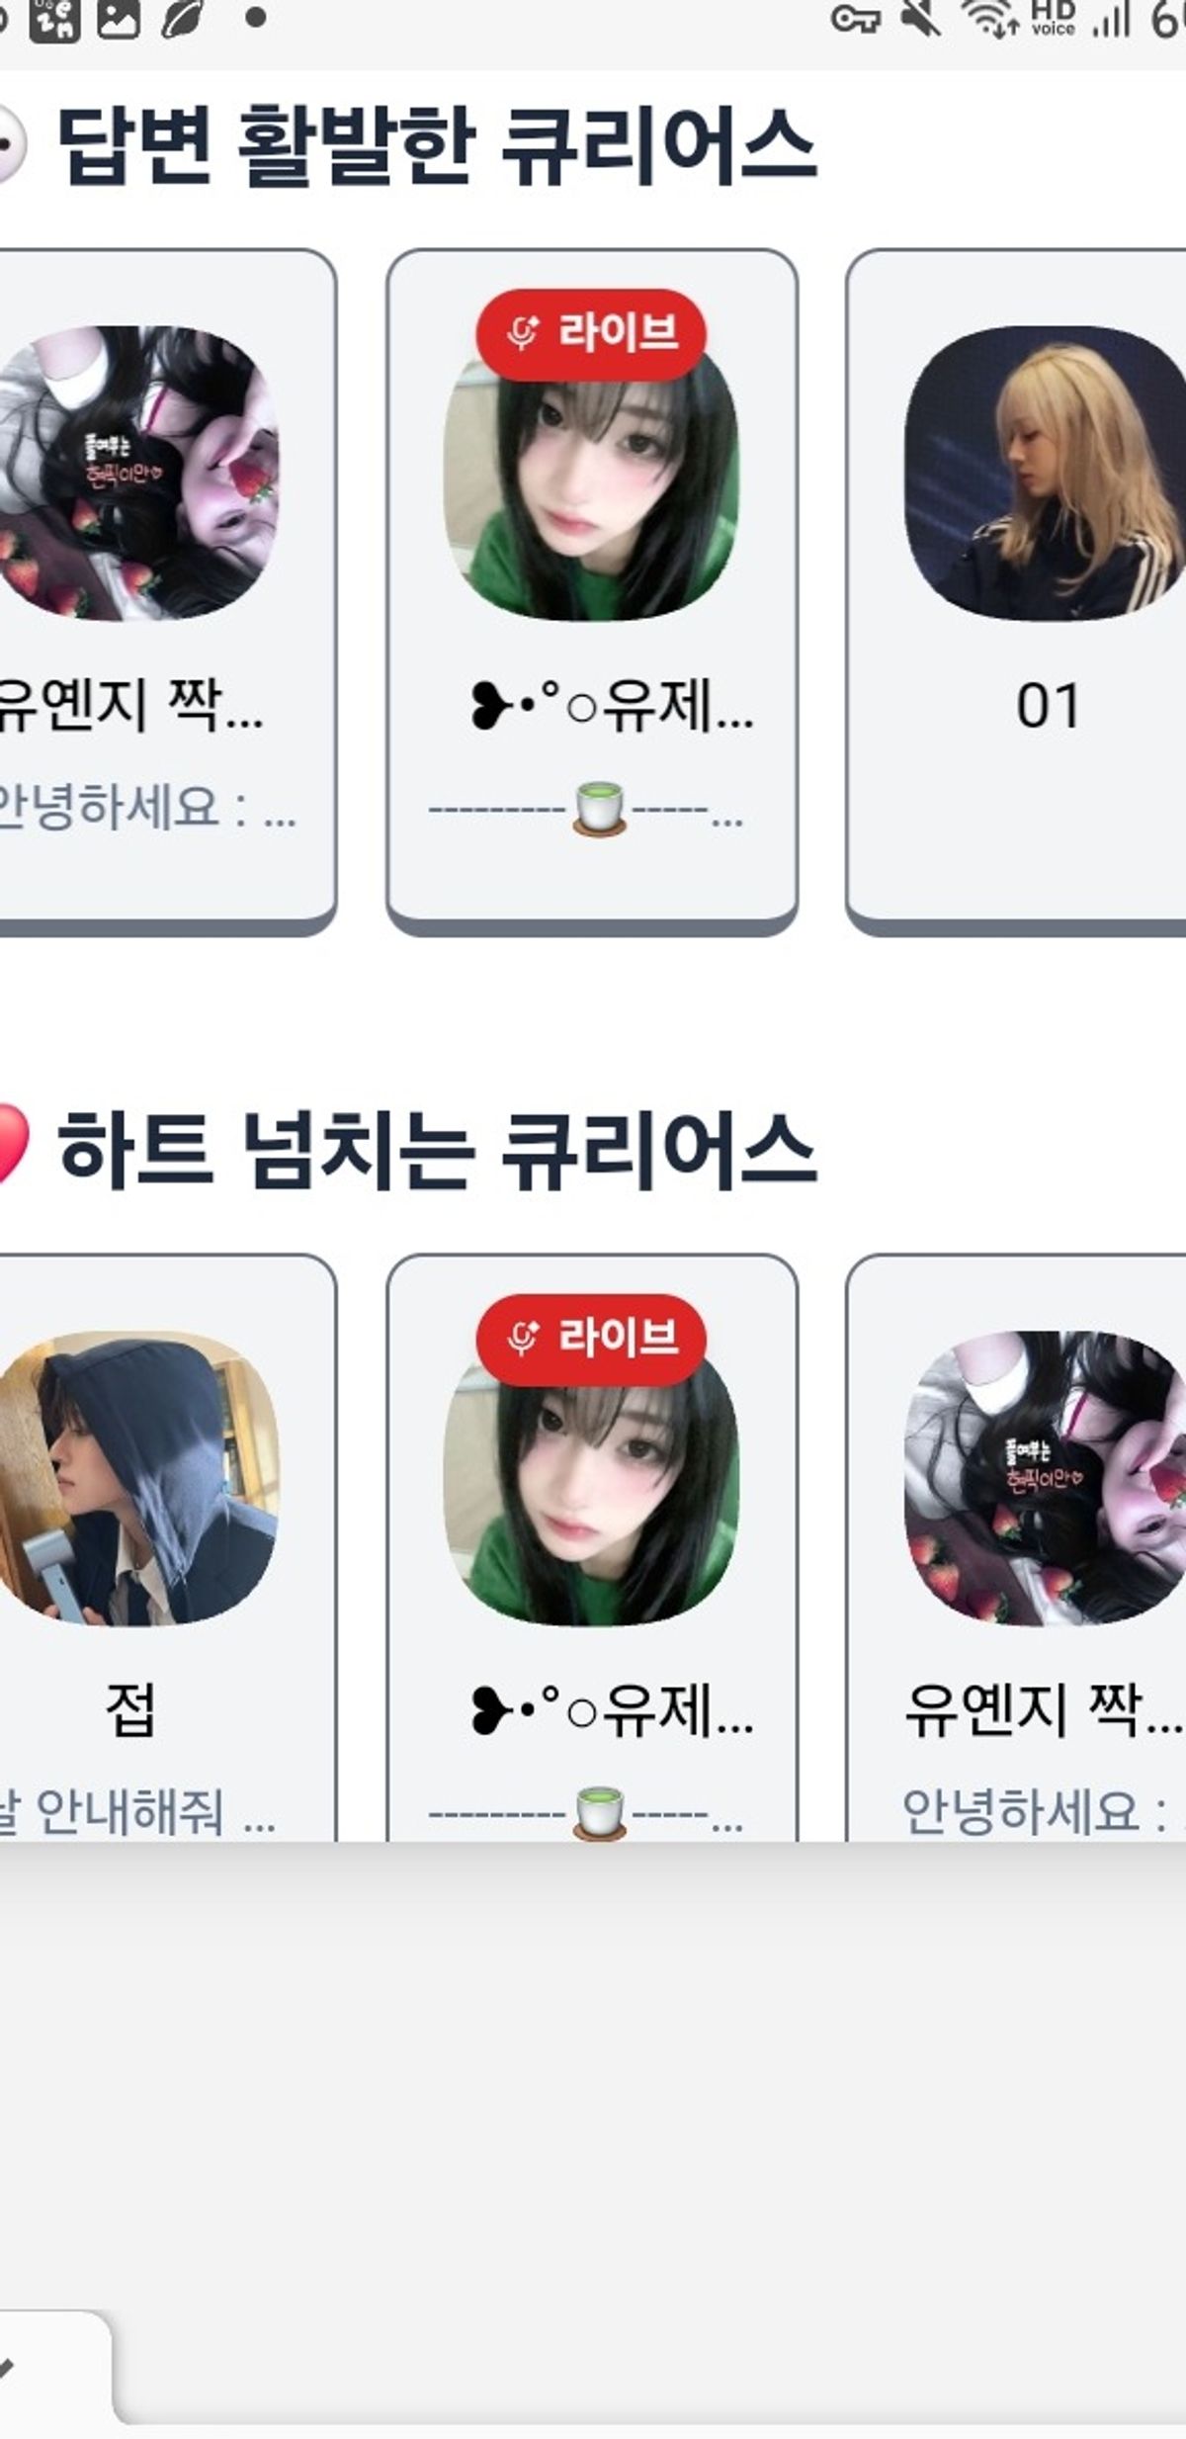This screenshot has height=2439, width=1186.
Task: Select the profile name 01
Action: 1048,706
